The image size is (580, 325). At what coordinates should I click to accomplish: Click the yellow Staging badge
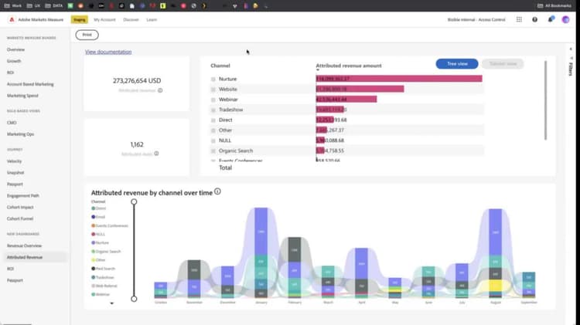coord(79,19)
